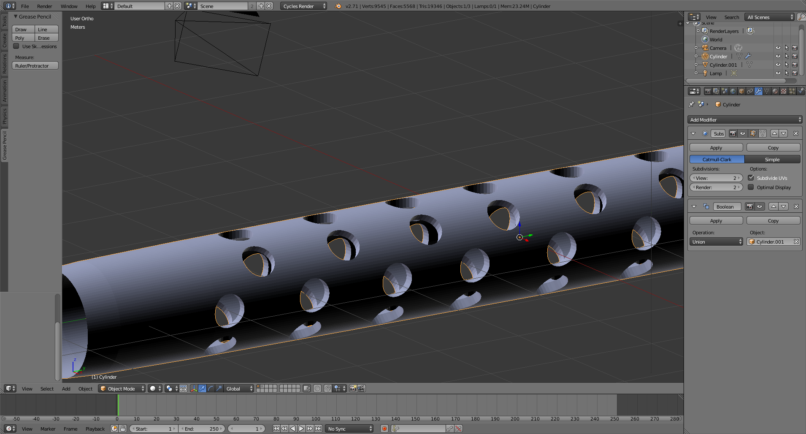The height and width of the screenshot is (434, 806).
Task: Click the Erase grease pencil button
Action: pyautogui.click(x=46, y=38)
